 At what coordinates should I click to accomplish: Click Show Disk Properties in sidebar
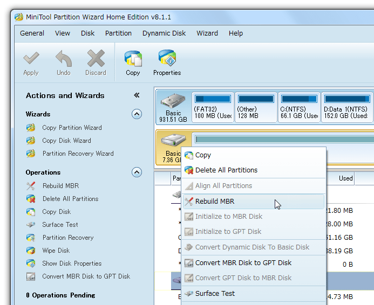point(72,264)
